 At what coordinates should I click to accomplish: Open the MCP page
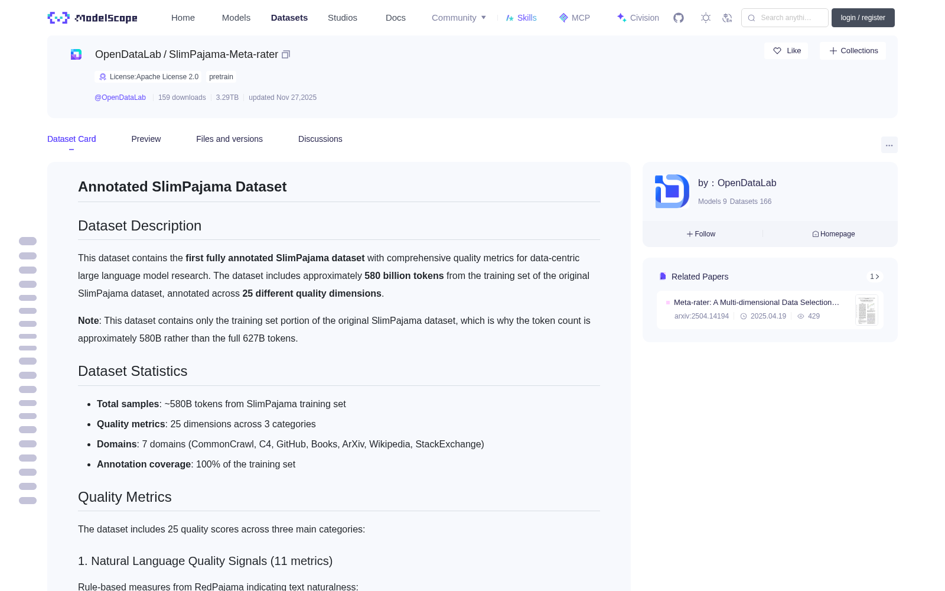tap(574, 18)
